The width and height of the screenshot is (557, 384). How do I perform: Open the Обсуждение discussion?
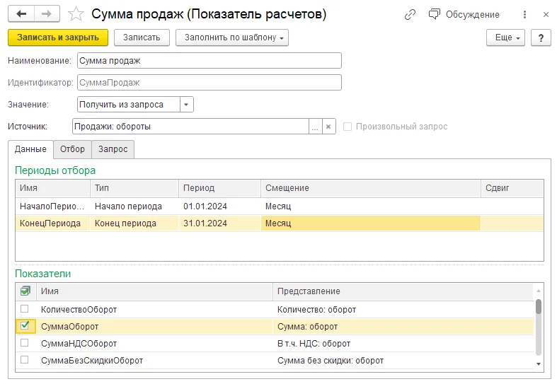(x=464, y=15)
